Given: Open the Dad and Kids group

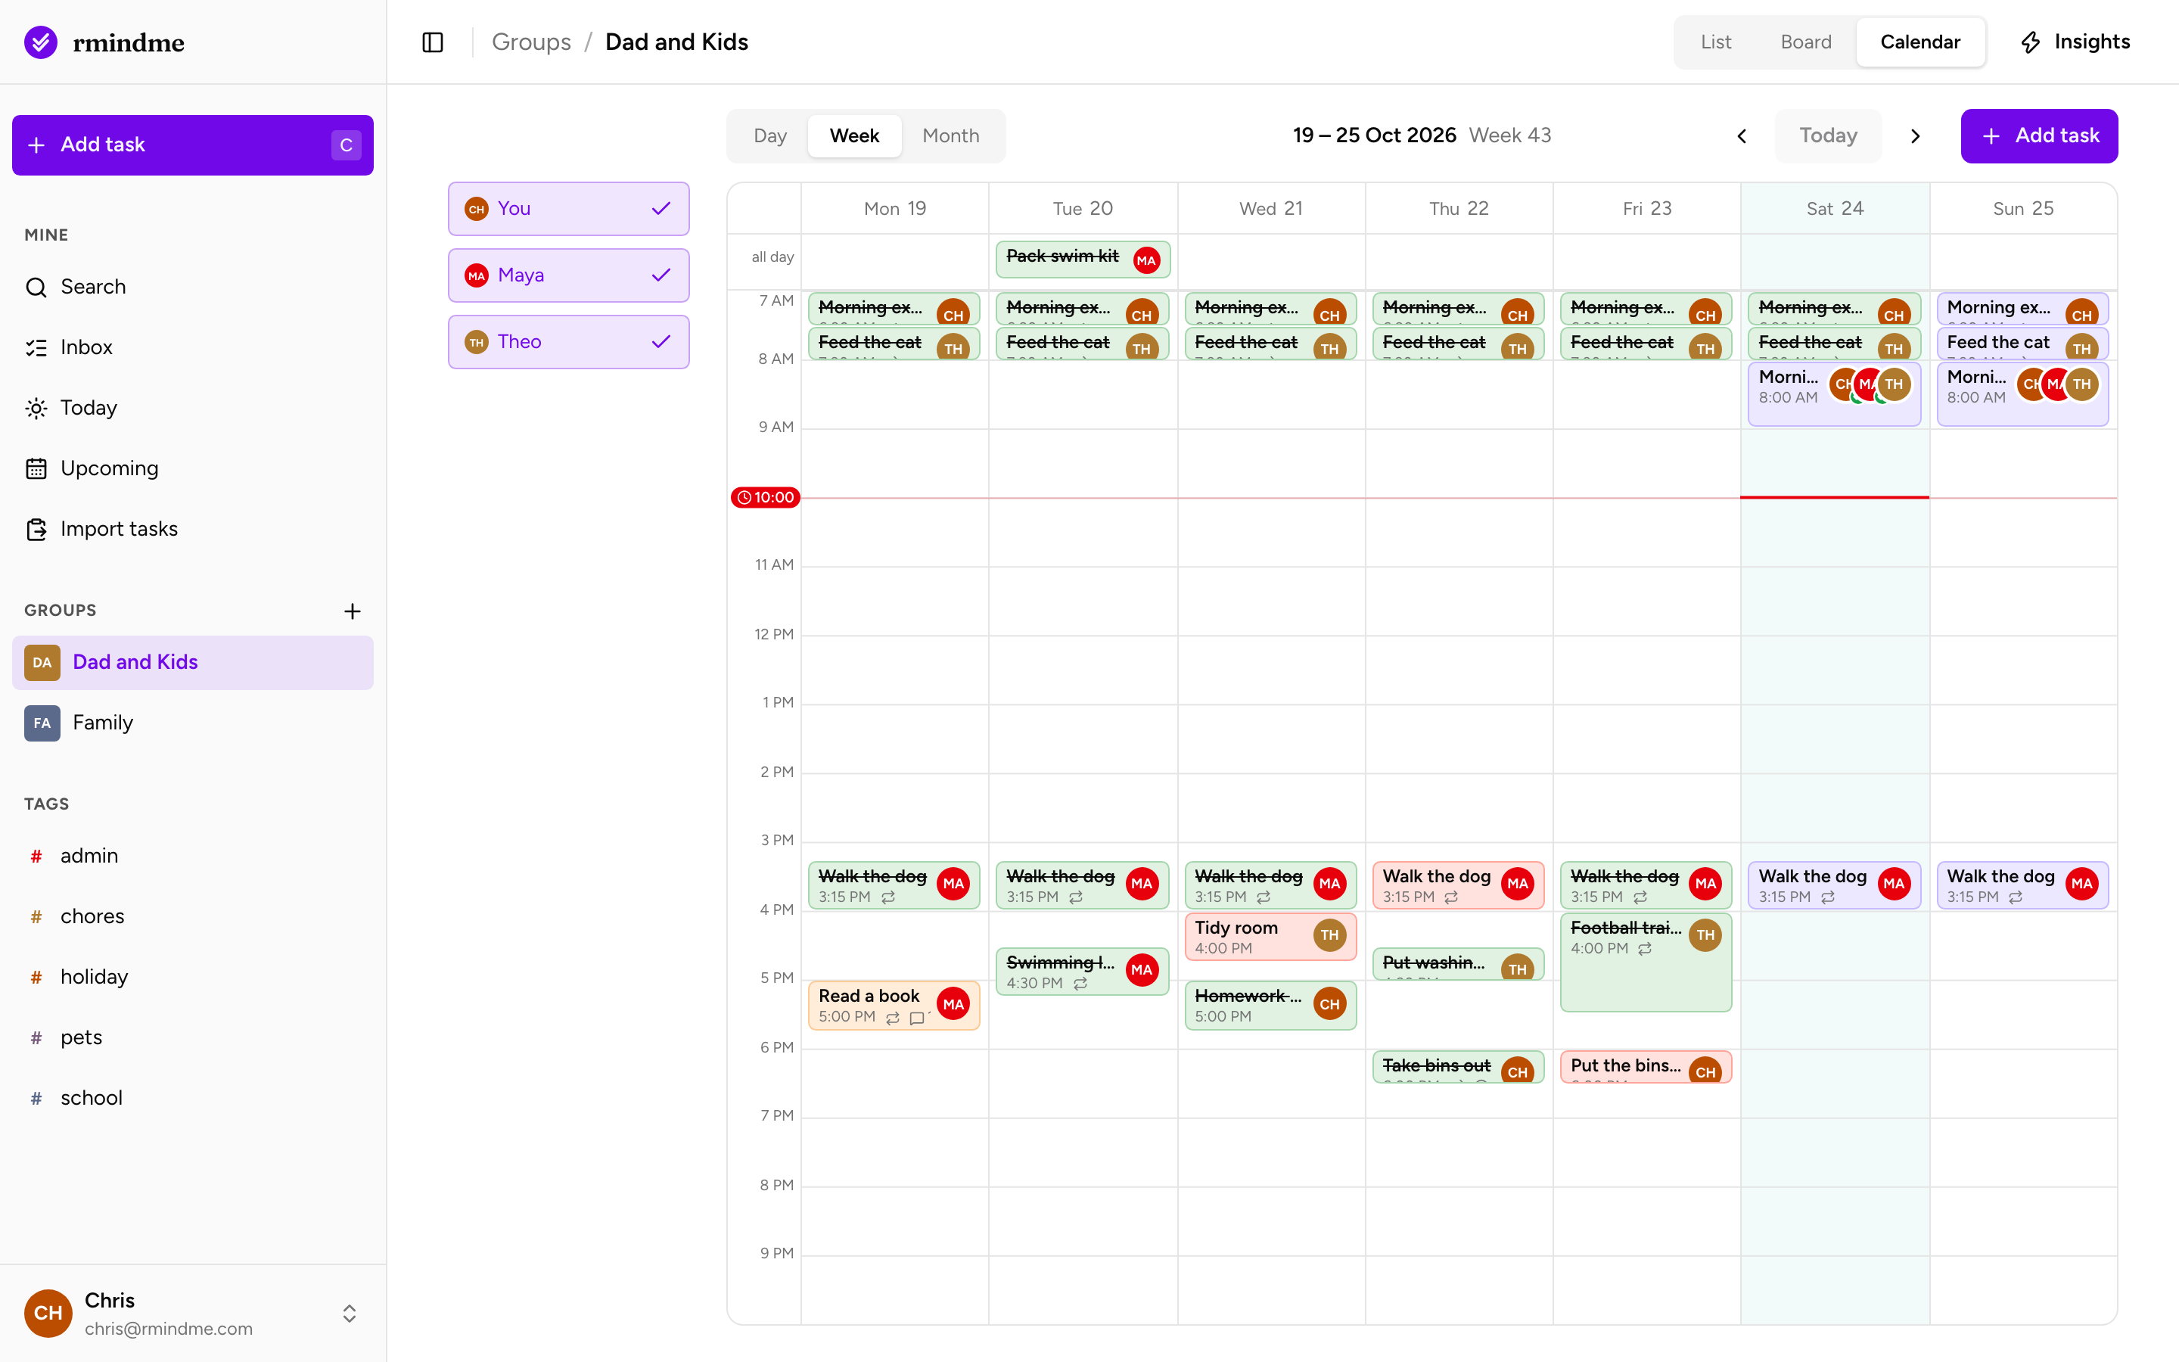Looking at the screenshot, I should click(x=193, y=662).
